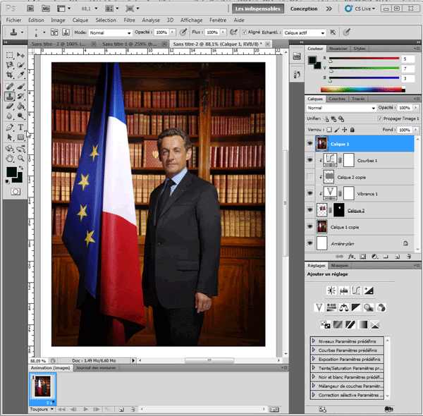Add Color Balance adjustment icon
423x416 pixels.
344,307
